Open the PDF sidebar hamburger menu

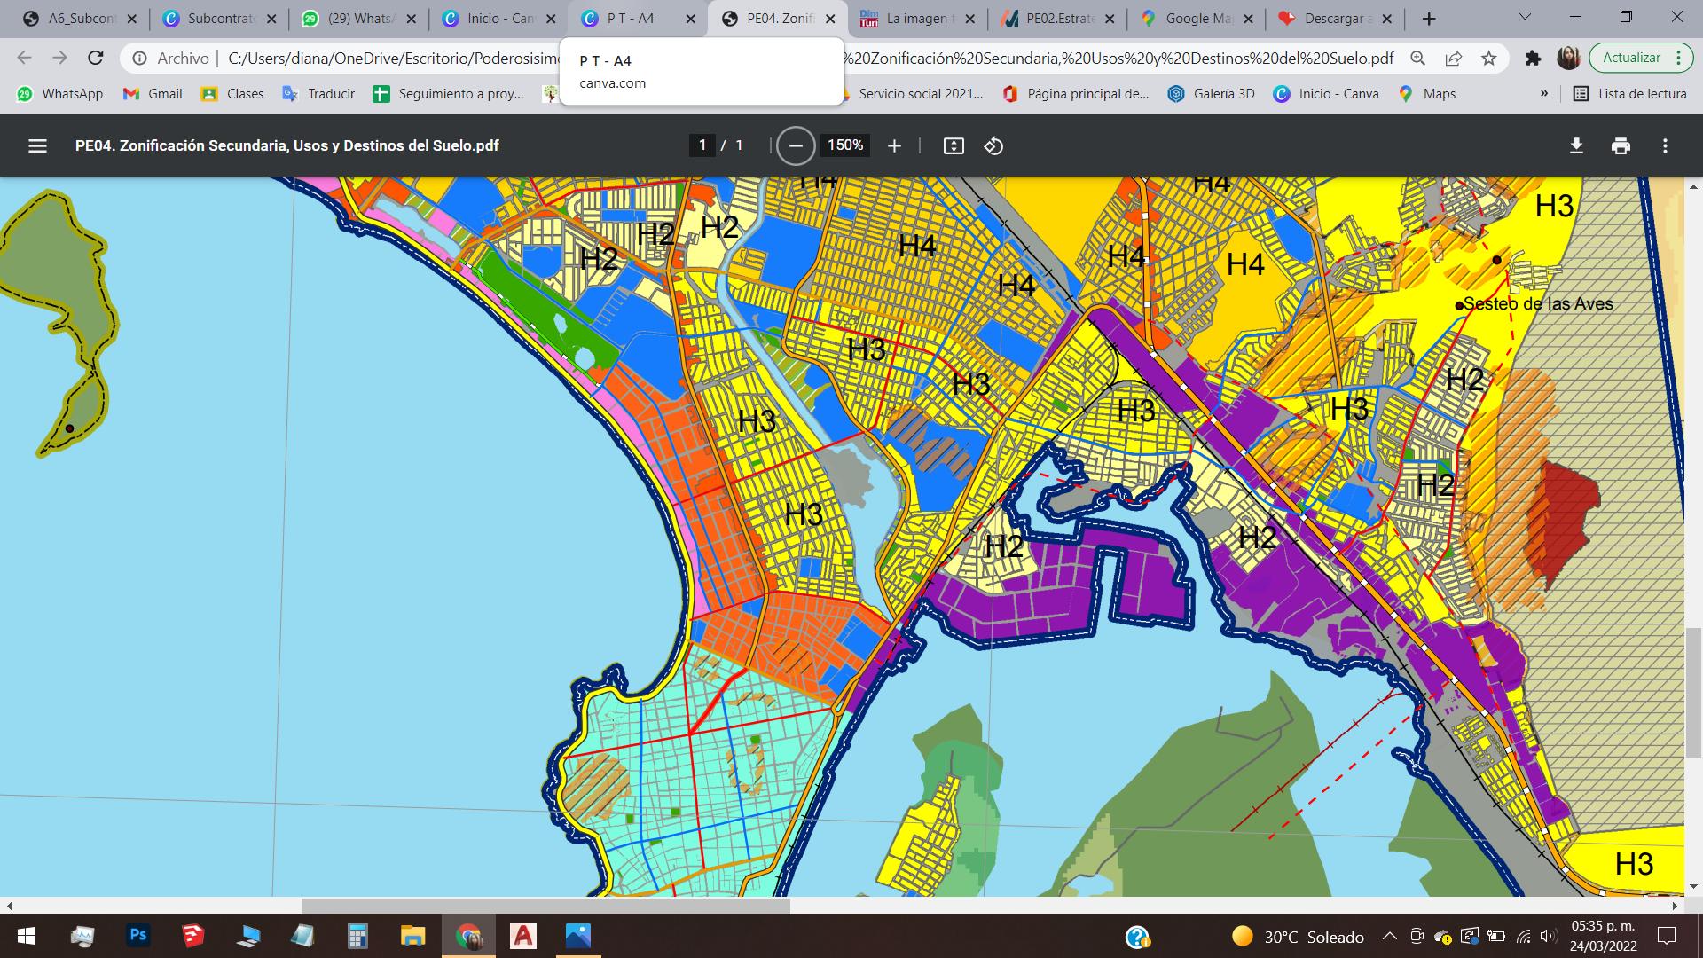pos(37,145)
